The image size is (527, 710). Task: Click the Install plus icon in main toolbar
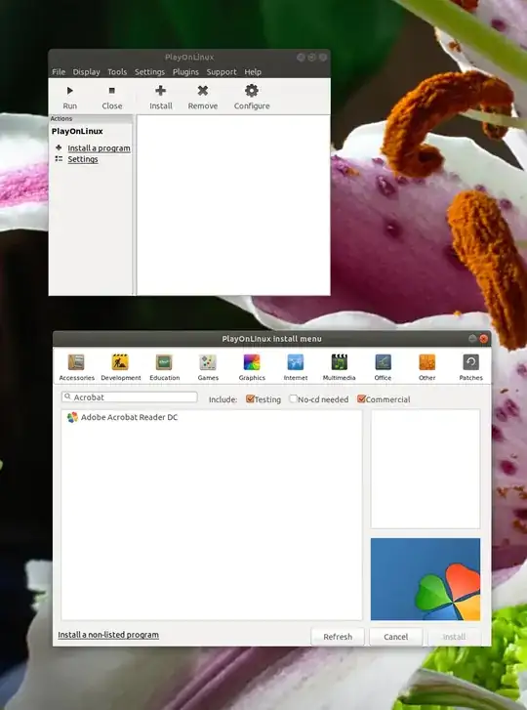161,91
